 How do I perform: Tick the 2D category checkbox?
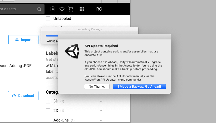(48, 111)
